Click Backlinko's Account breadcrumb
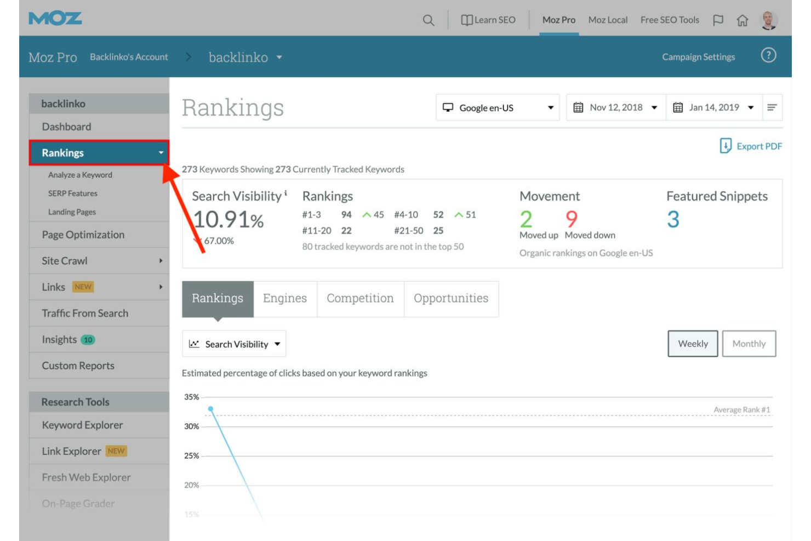811x541 pixels. click(x=129, y=57)
